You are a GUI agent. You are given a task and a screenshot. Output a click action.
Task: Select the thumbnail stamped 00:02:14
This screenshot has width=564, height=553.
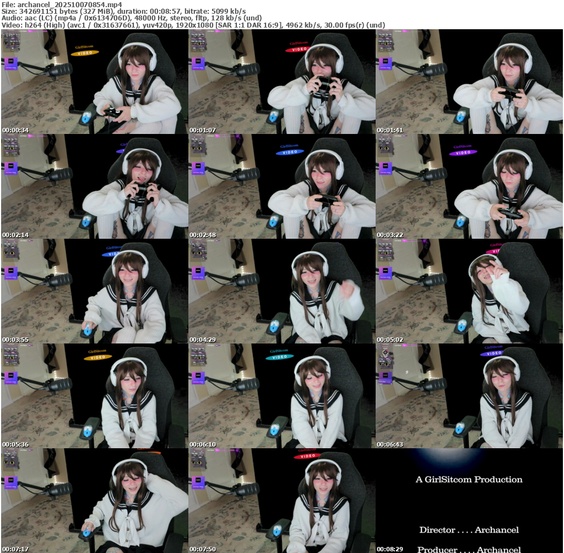[x=95, y=186]
